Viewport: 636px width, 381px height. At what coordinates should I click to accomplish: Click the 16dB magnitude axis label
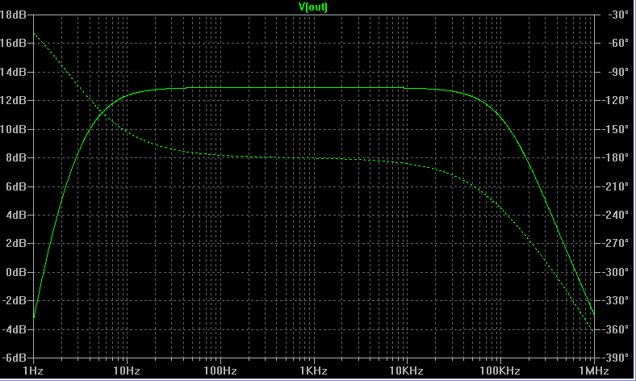click(13, 43)
